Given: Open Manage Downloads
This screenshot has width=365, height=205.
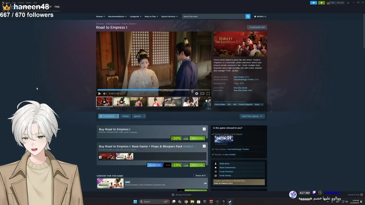Looking at the screenshot, I should pyautogui.click(x=182, y=195).
